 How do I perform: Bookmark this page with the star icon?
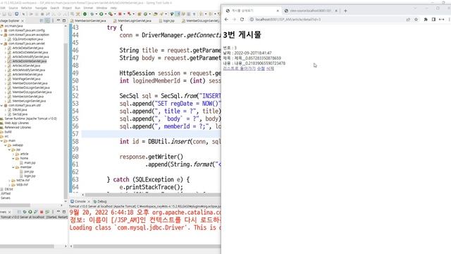pos(416,19)
